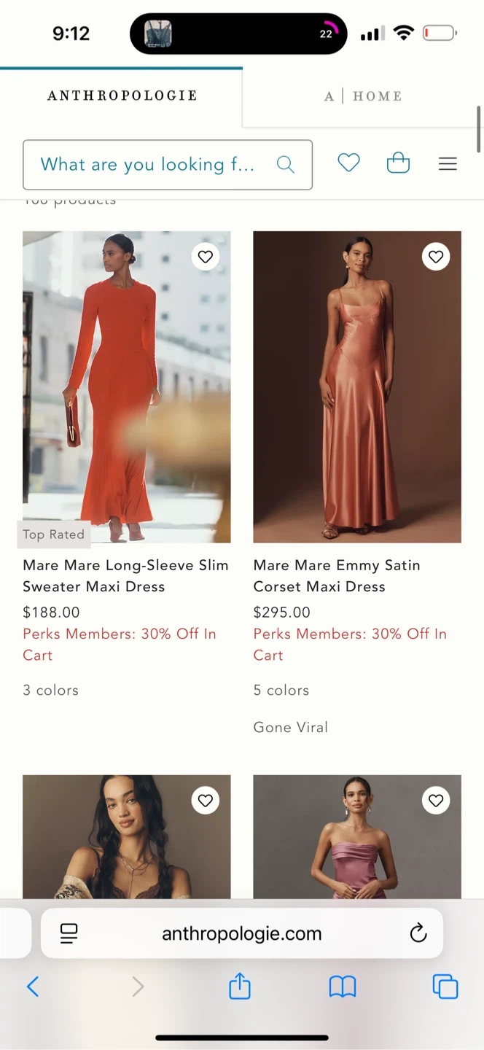Screen dimensions: 484x1050
Task: Open the orange sweater dress photo
Action: tap(127, 387)
